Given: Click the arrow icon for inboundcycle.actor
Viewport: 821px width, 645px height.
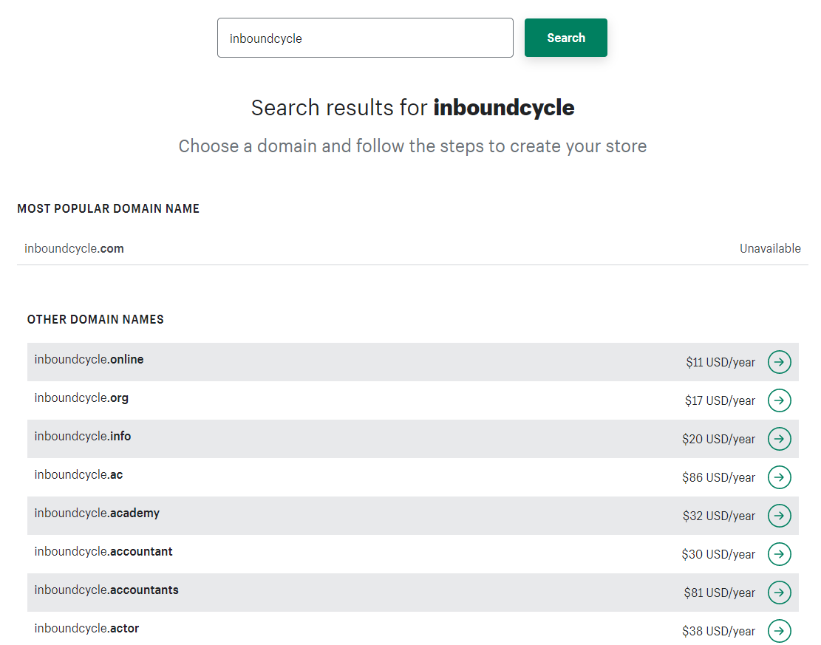Looking at the screenshot, I should point(779,631).
